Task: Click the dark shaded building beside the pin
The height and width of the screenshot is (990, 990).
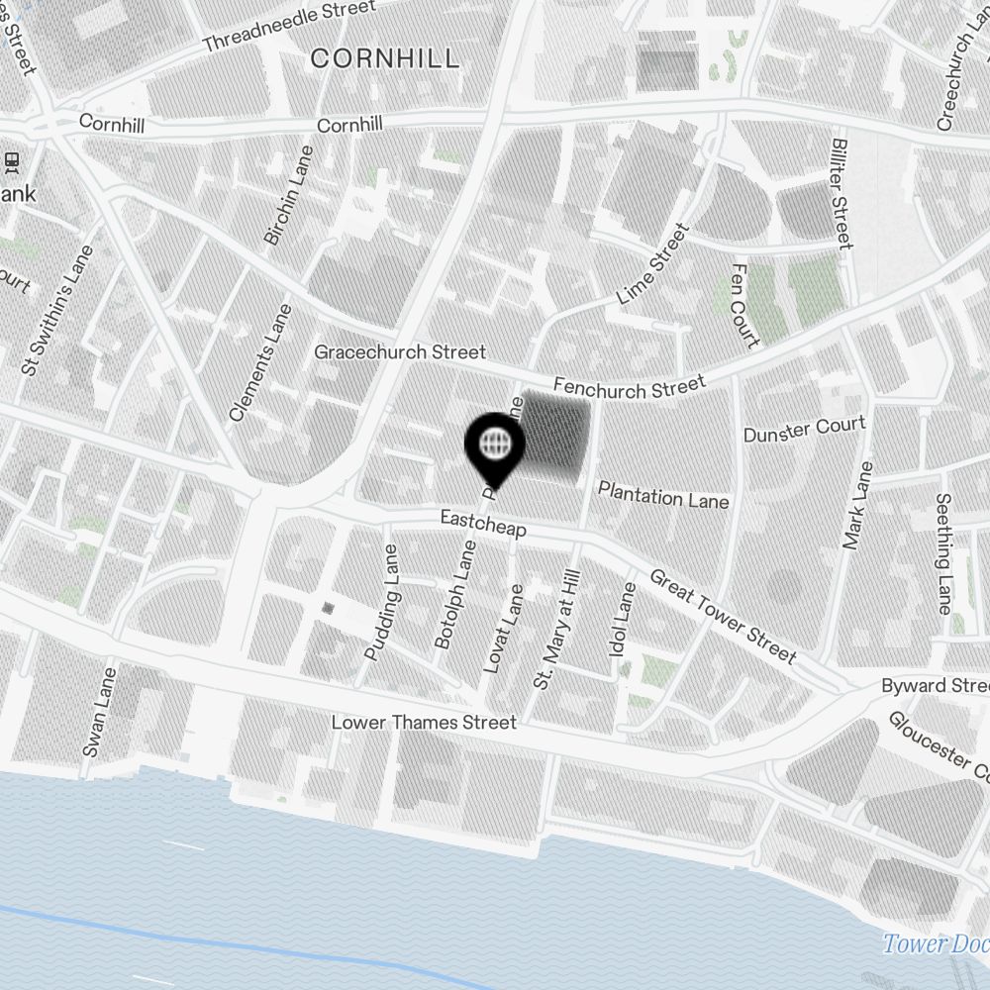Action: click(555, 437)
